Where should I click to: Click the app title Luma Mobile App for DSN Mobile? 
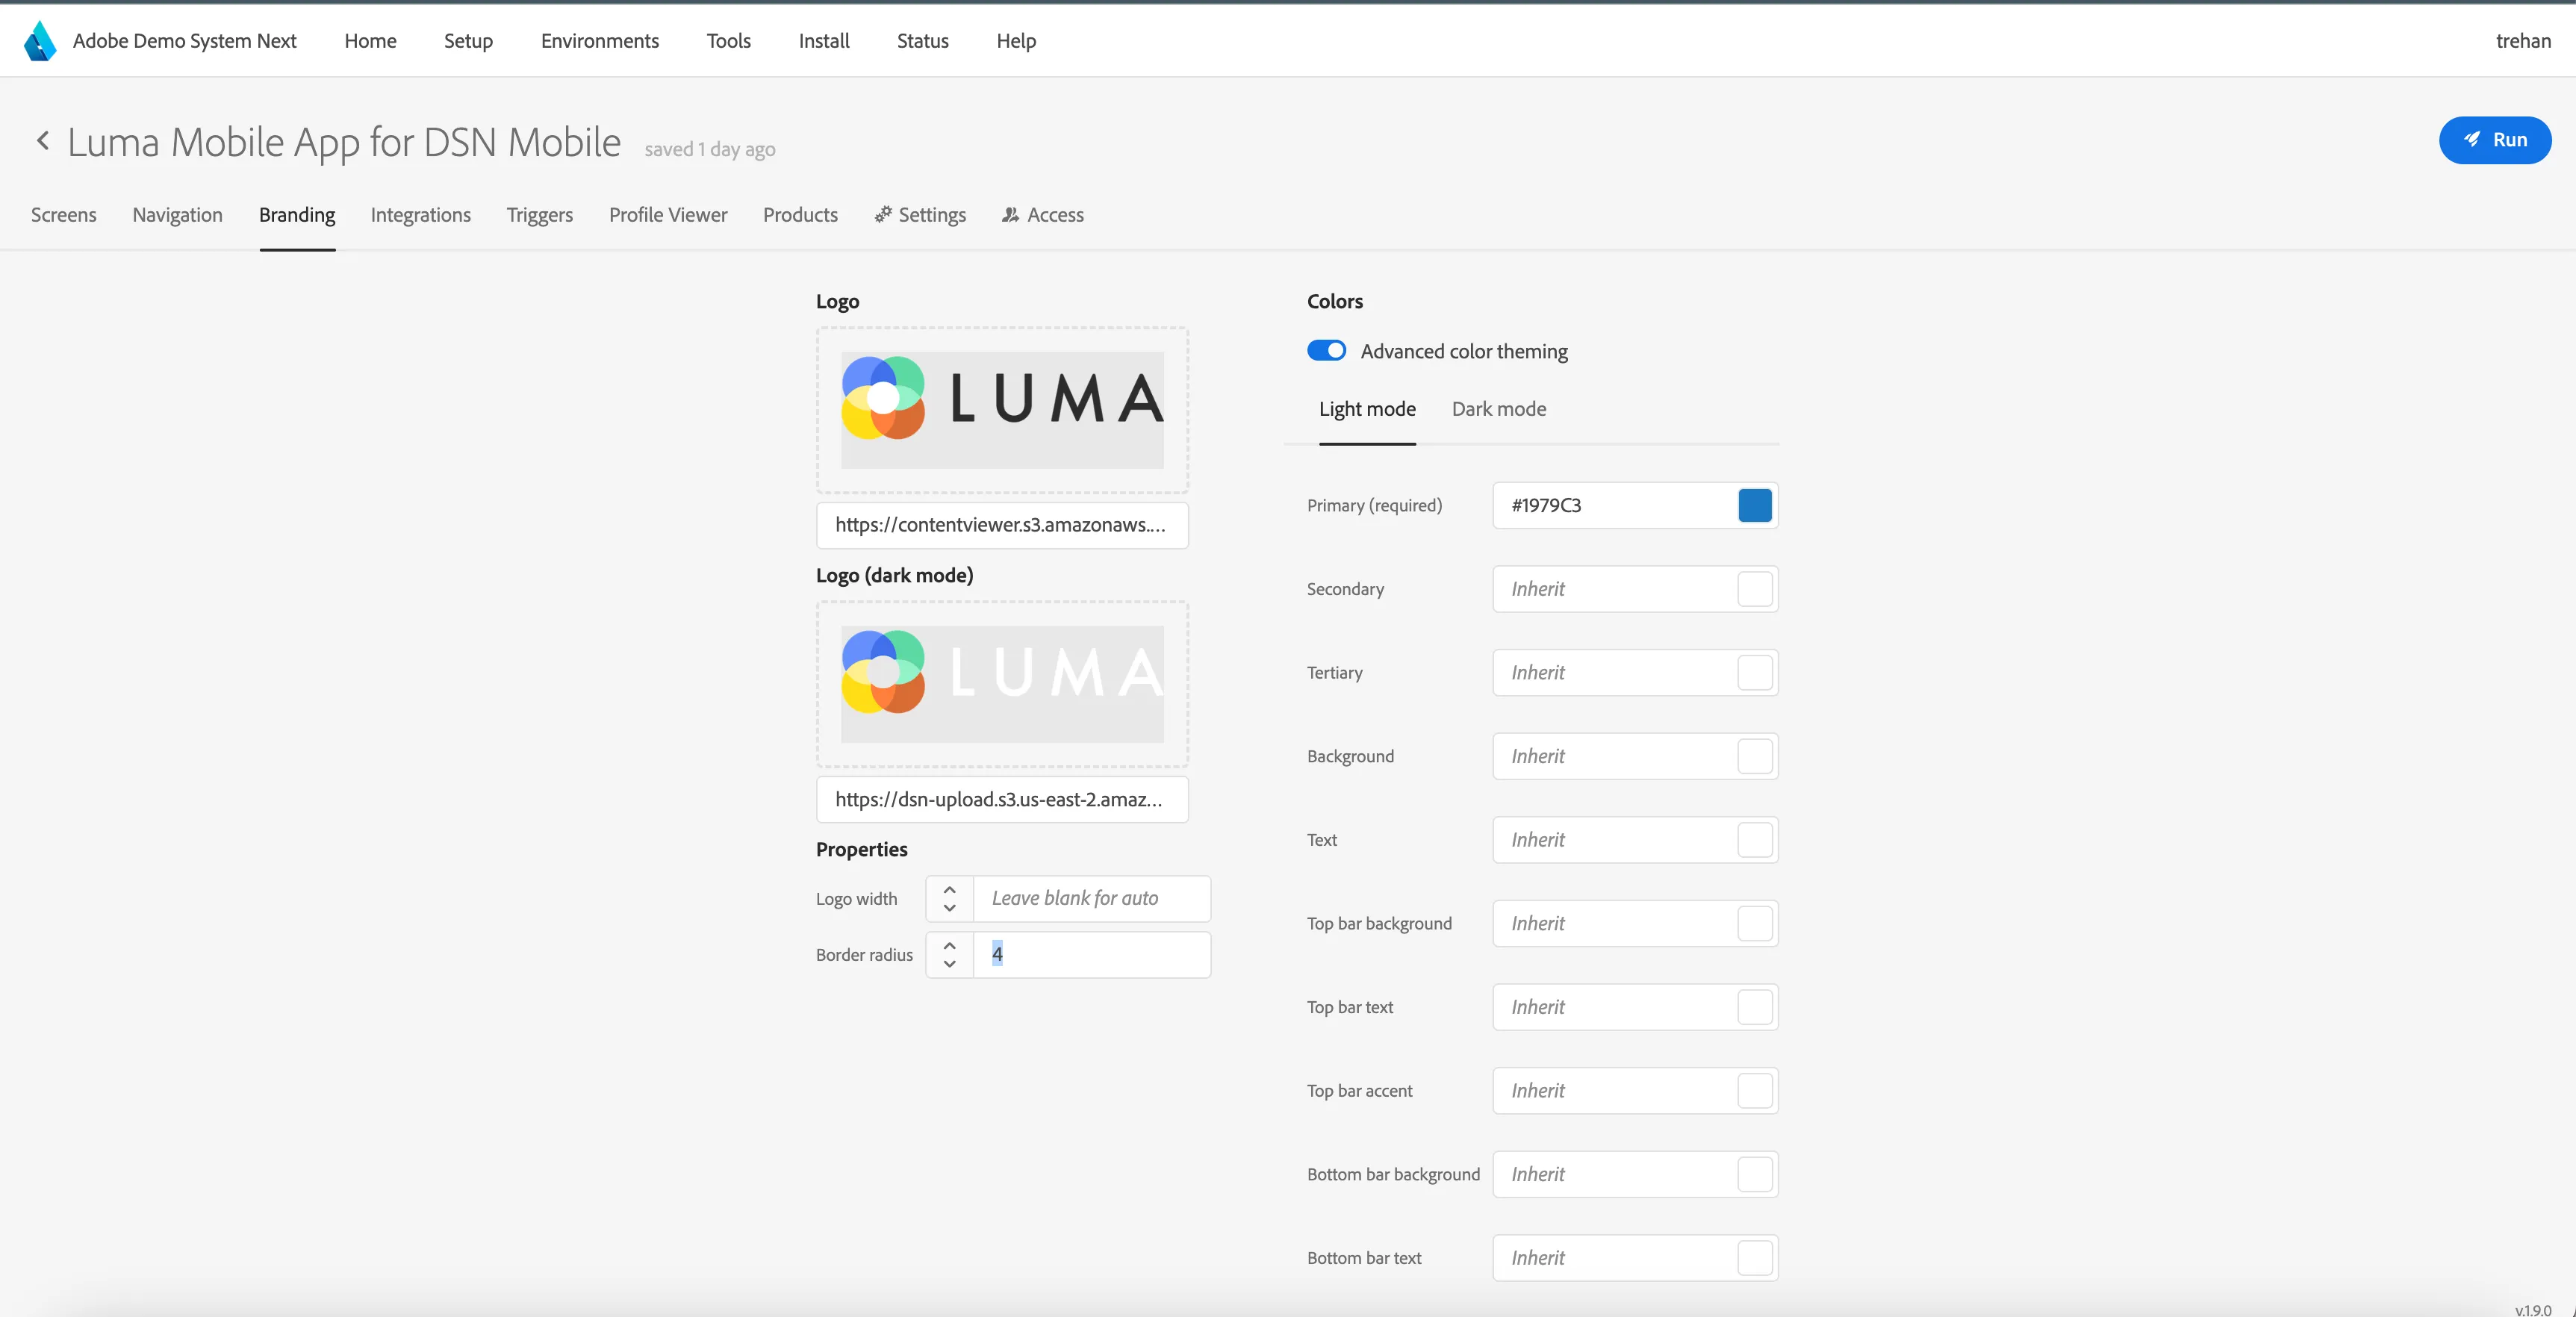344,142
